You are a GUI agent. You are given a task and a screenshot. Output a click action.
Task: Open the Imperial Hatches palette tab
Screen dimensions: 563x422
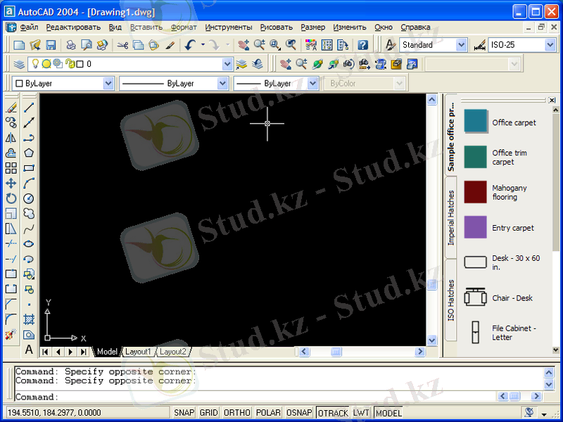click(x=451, y=217)
